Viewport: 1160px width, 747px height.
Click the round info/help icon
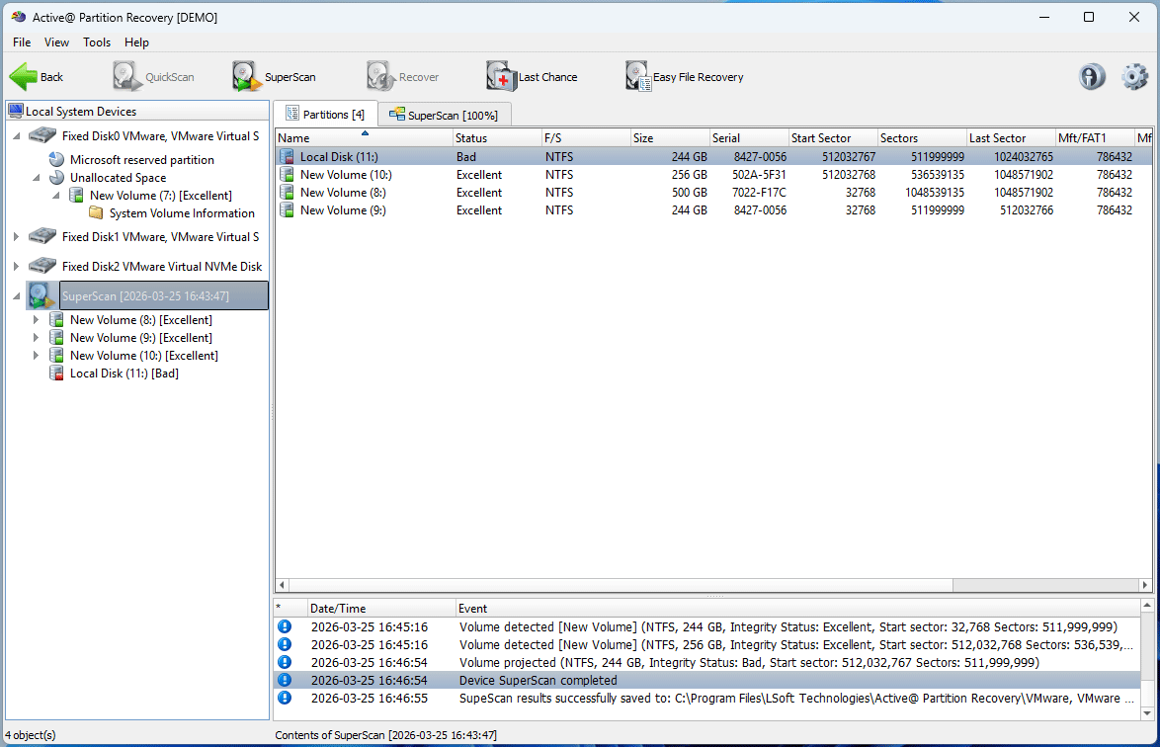pos(1092,76)
